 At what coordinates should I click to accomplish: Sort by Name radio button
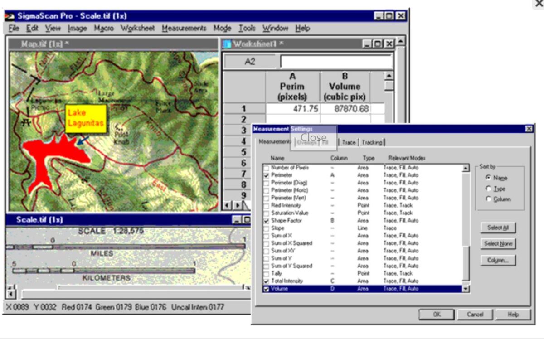tap(488, 178)
